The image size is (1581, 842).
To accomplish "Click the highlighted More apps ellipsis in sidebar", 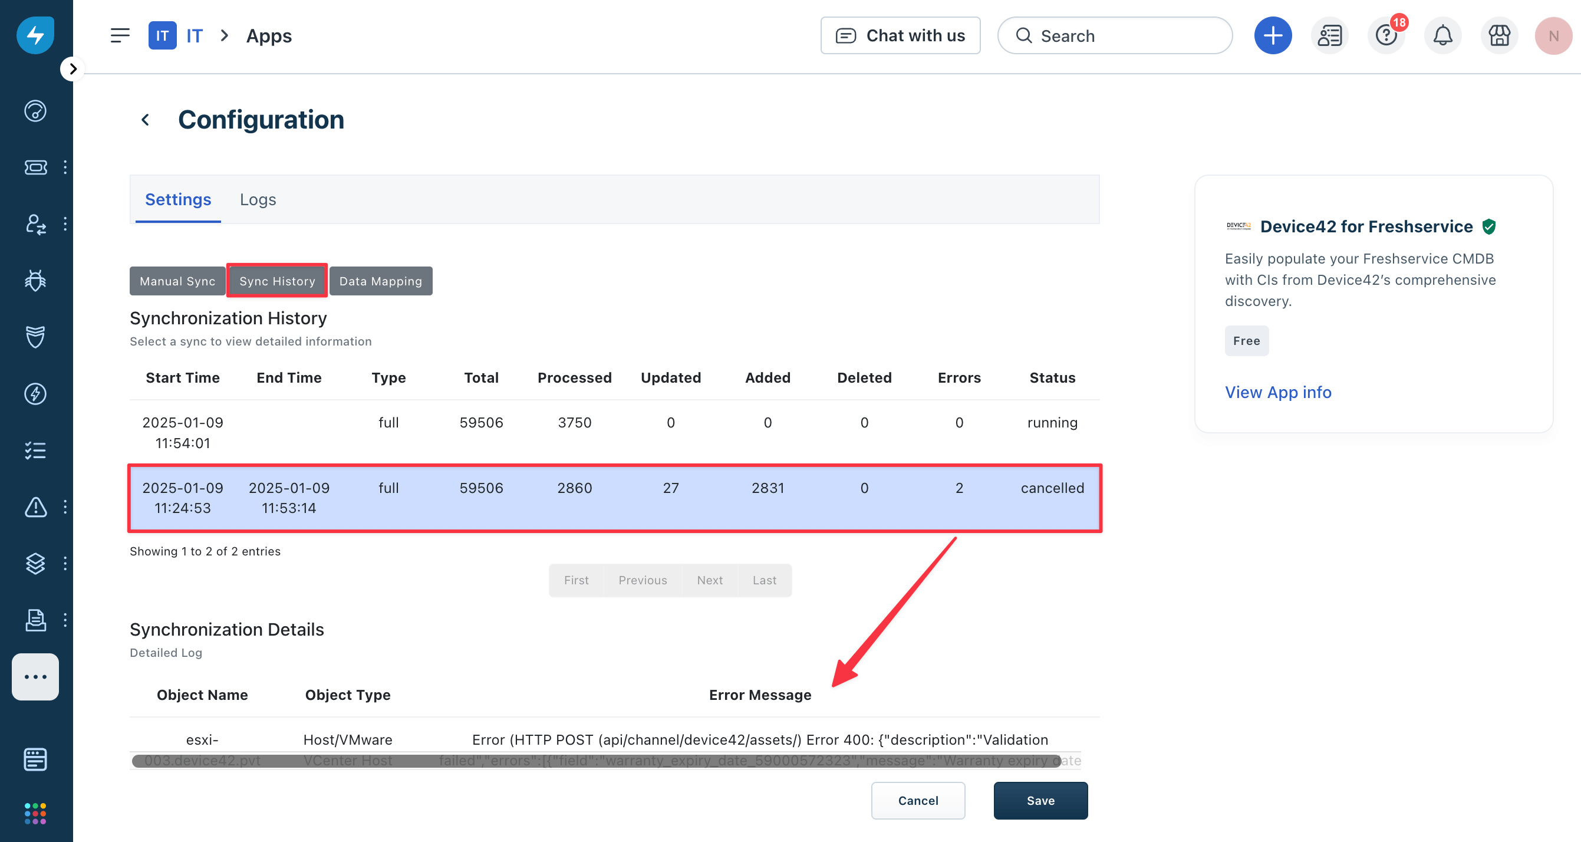I will pyautogui.click(x=35, y=677).
